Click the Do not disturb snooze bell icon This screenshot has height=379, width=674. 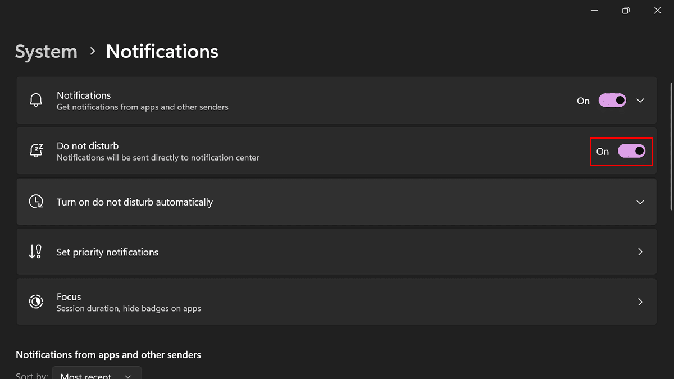pos(36,151)
